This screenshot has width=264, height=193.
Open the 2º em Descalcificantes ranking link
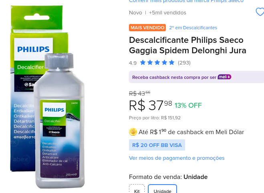pyautogui.click(x=193, y=28)
